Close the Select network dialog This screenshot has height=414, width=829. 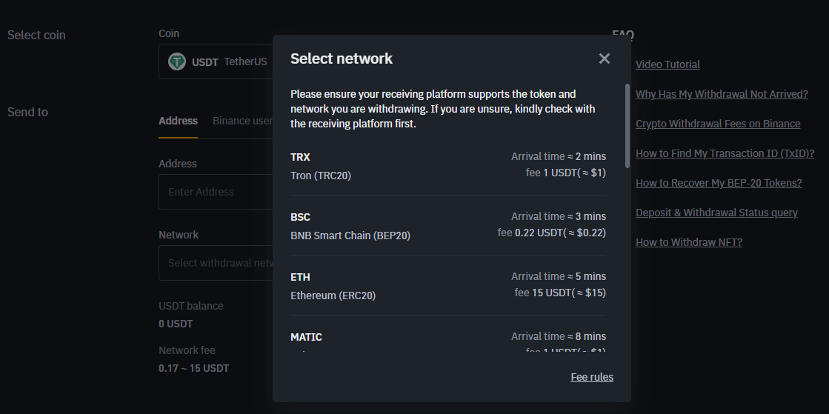[x=605, y=59]
